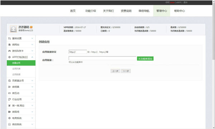
Task: Click the 基础设置 menu label
Action: (17, 39)
